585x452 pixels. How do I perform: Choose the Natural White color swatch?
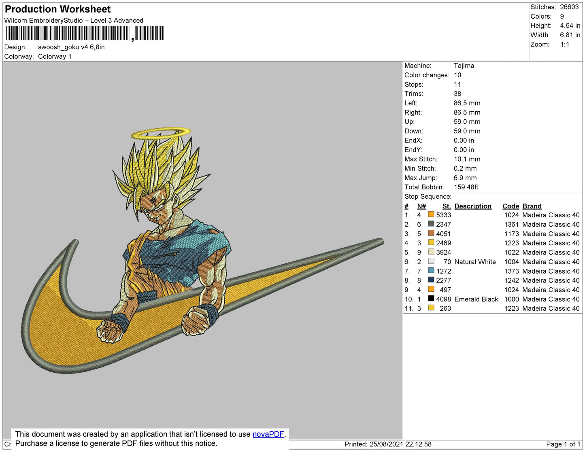click(431, 261)
